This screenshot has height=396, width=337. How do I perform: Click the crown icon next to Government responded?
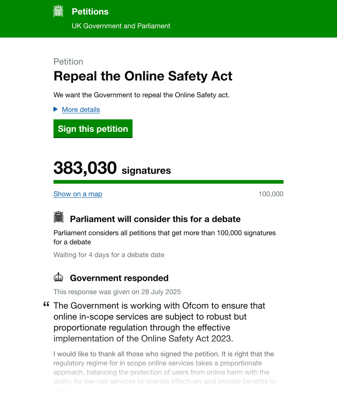[x=58, y=277]
